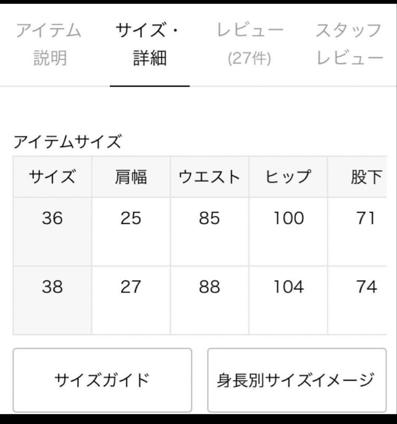Click hip value 100 for size 36
Viewport: 397px width, 424px height.
coord(288,218)
